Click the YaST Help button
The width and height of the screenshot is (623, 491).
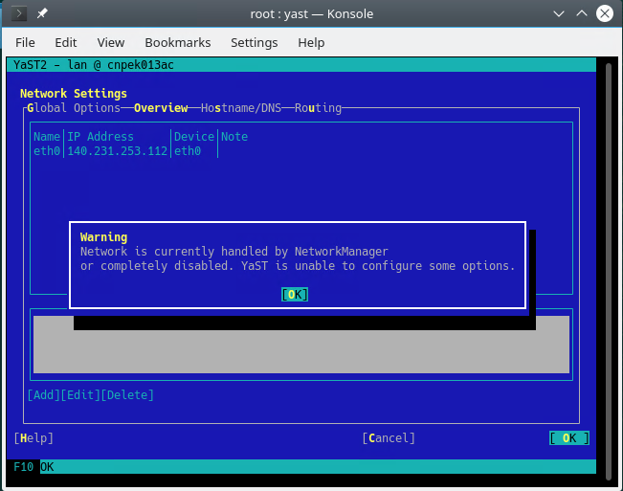click(33, 438)
